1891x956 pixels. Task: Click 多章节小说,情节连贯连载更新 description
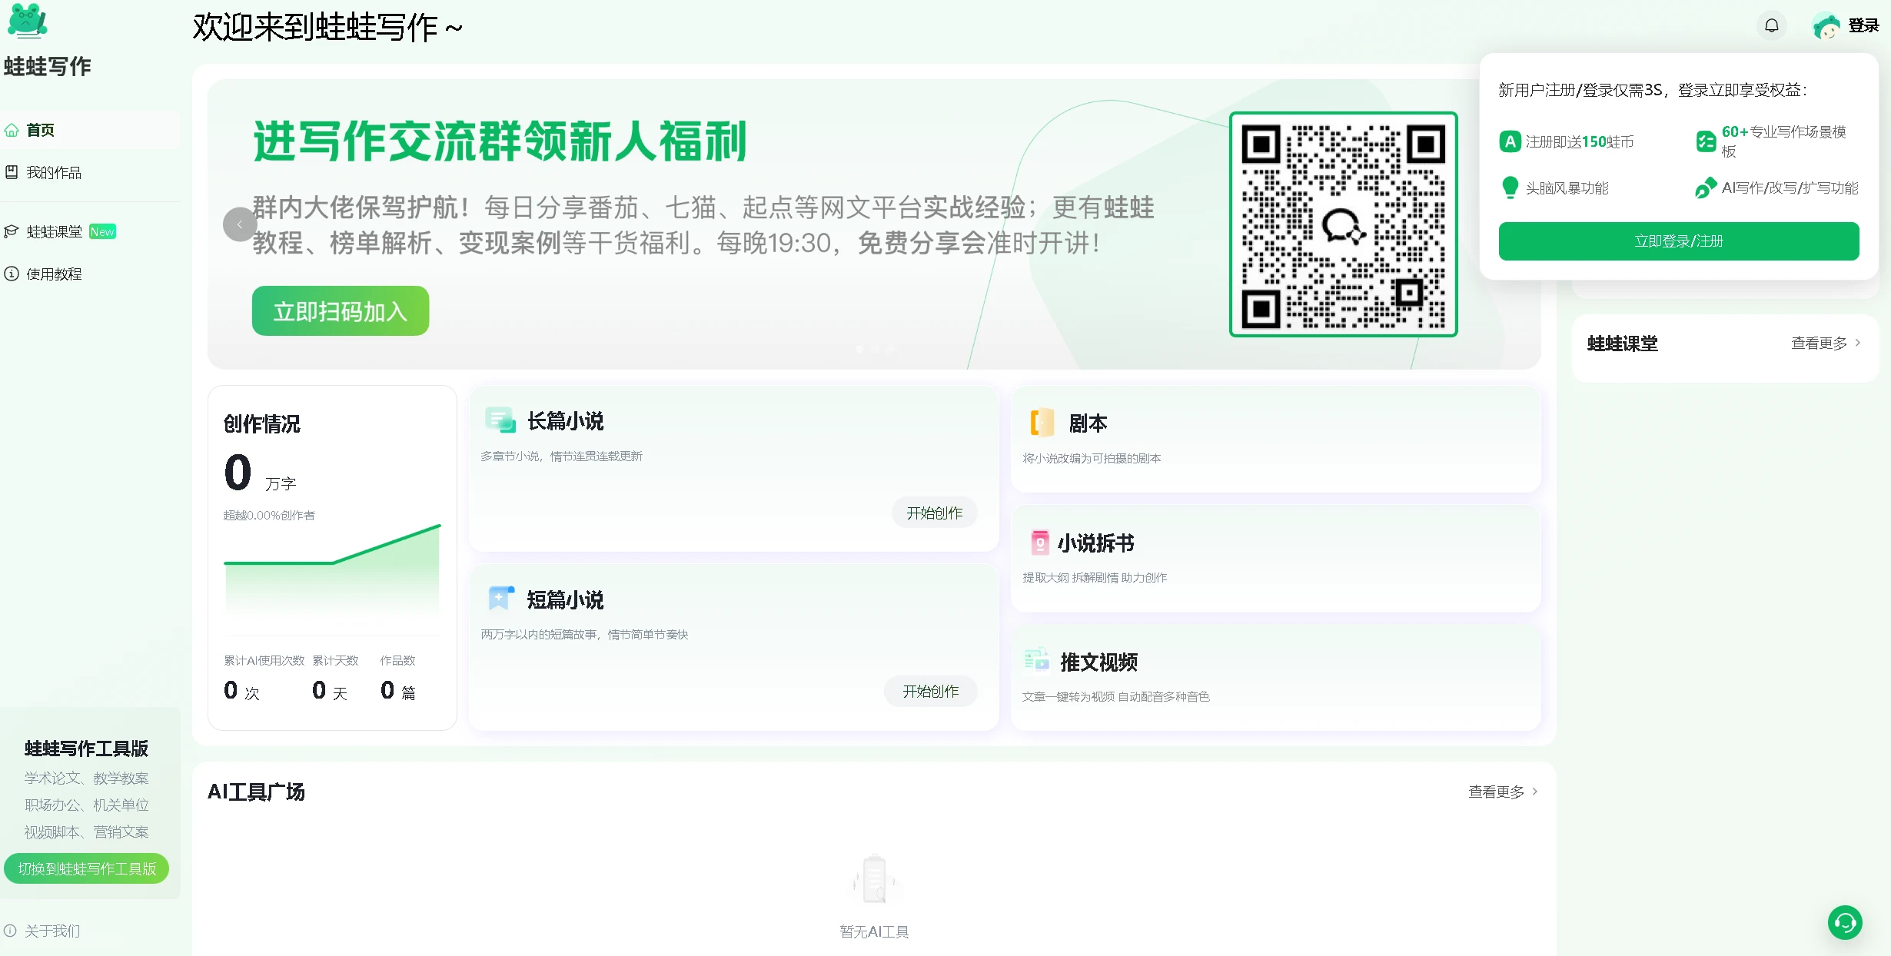tap(561, 456)
